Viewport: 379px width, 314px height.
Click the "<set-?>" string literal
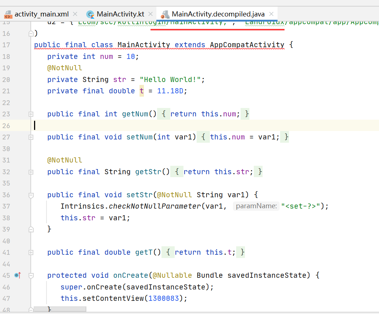300,206
